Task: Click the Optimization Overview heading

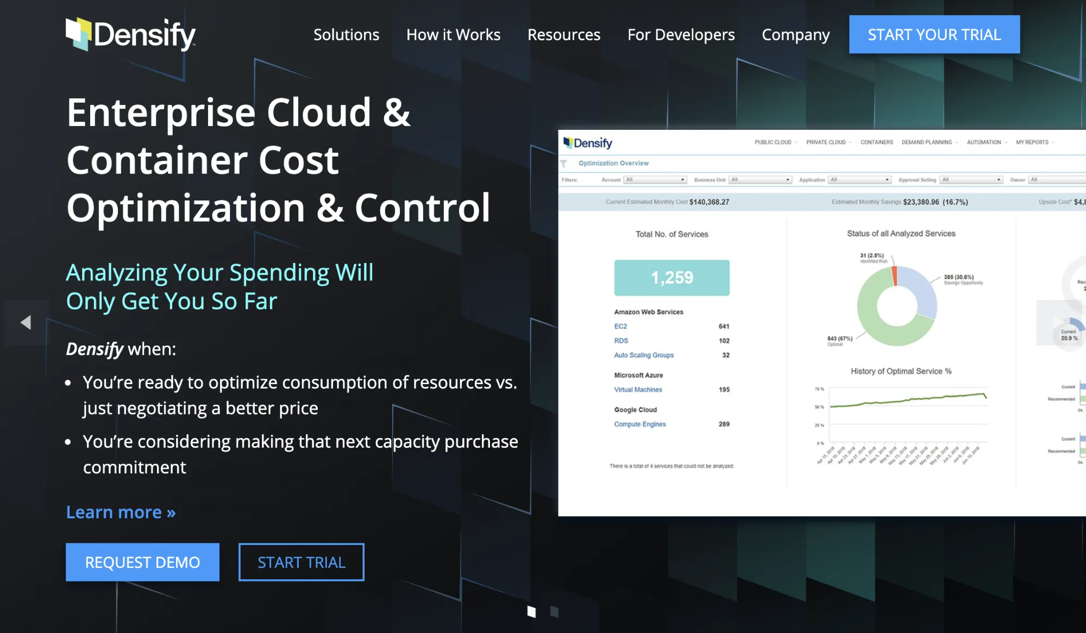Action: click(613, 163)
